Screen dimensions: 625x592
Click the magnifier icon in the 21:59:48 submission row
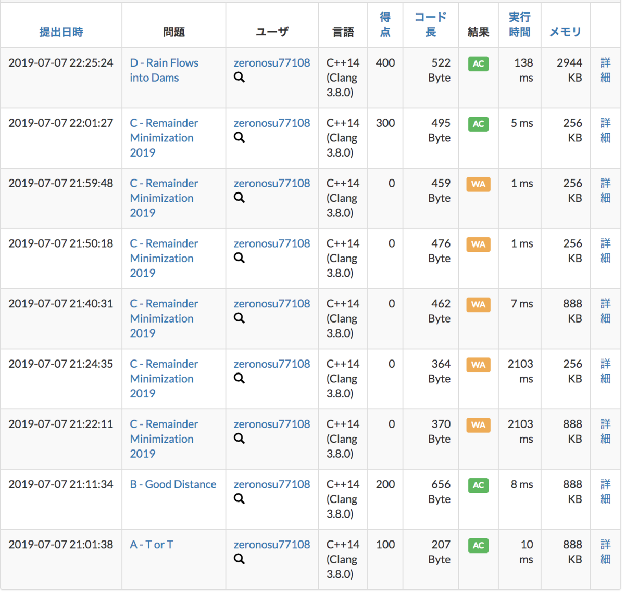tap(239, 198)
